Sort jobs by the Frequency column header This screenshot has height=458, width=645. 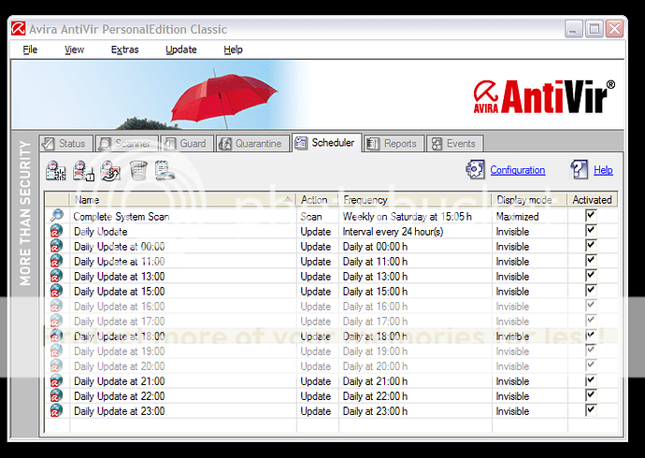[x=414, y=200]
